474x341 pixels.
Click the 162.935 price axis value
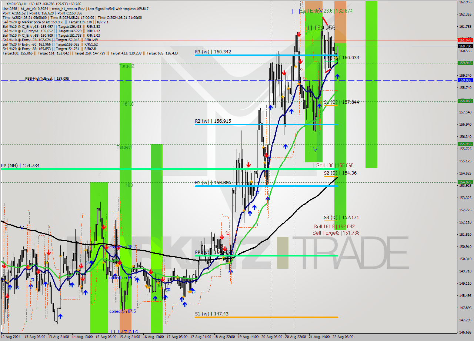pyautogui.click(x=465, y=2)
